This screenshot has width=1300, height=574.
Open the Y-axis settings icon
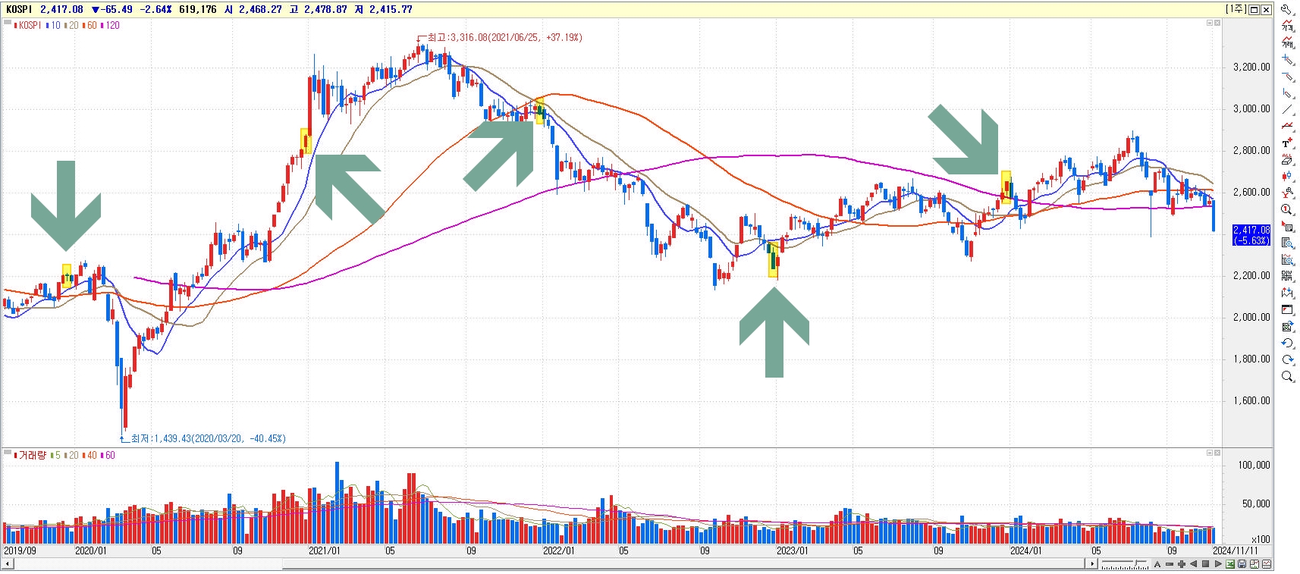tap(1287, 192)
